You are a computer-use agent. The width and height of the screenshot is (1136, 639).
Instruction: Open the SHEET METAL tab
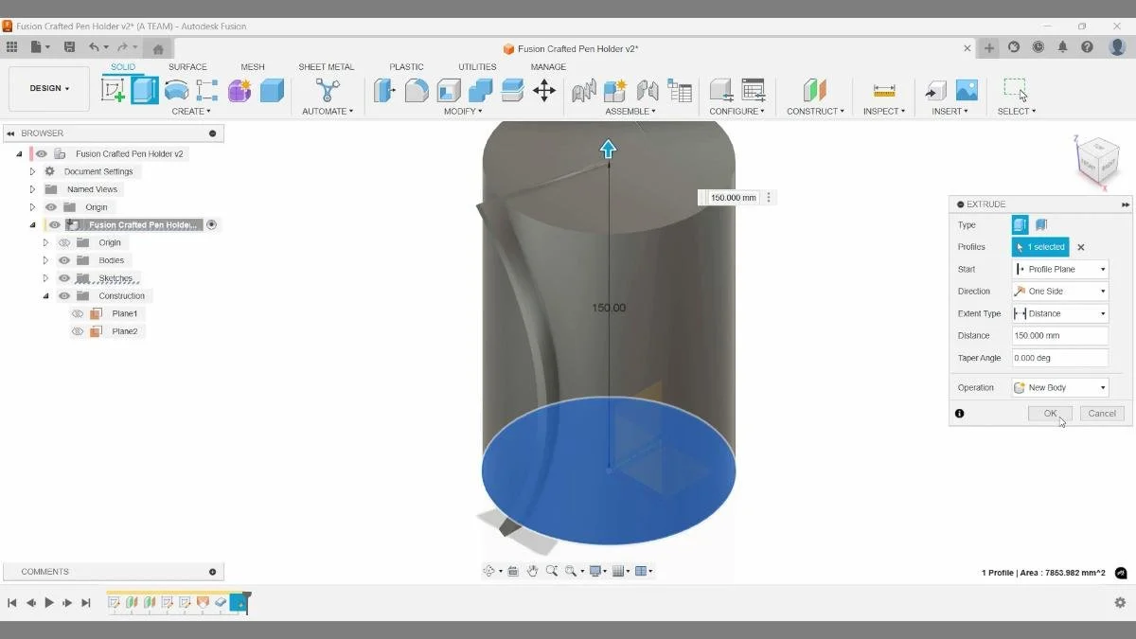click(326, 66)
